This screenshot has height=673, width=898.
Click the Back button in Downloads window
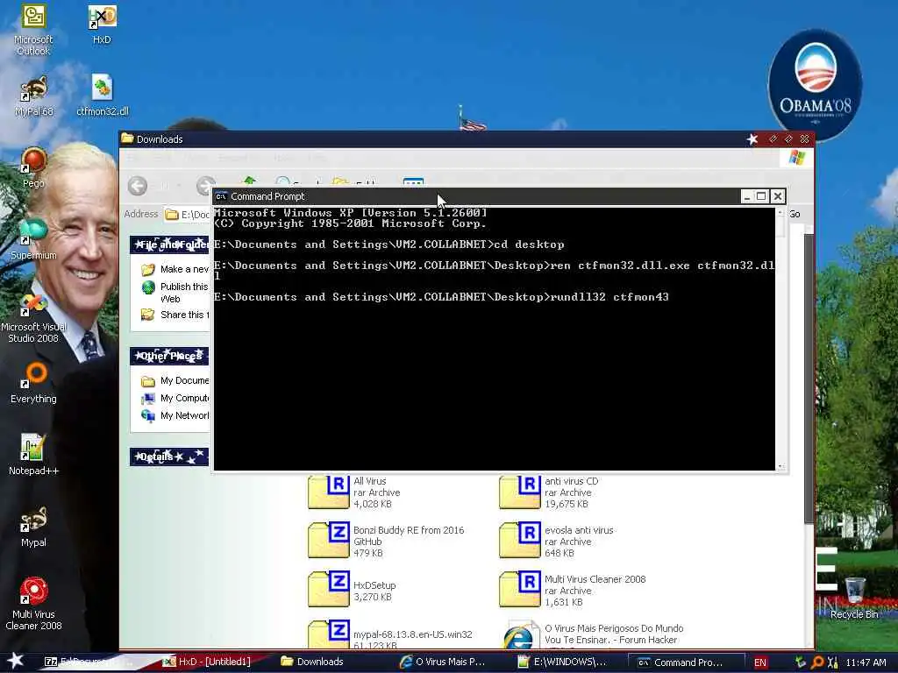tap(138, 186)
